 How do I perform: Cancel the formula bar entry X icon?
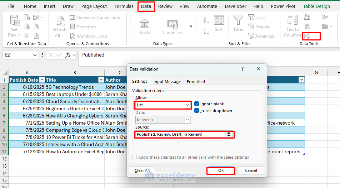pos(50,55)
